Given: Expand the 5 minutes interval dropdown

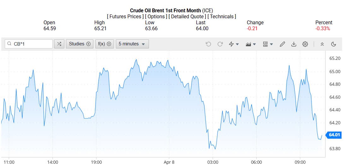Looking at the screenshot, I should [132, 44].
